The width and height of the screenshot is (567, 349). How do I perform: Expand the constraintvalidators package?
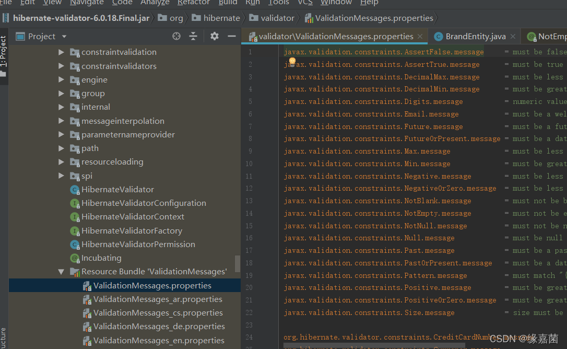(x=61, y=66)
